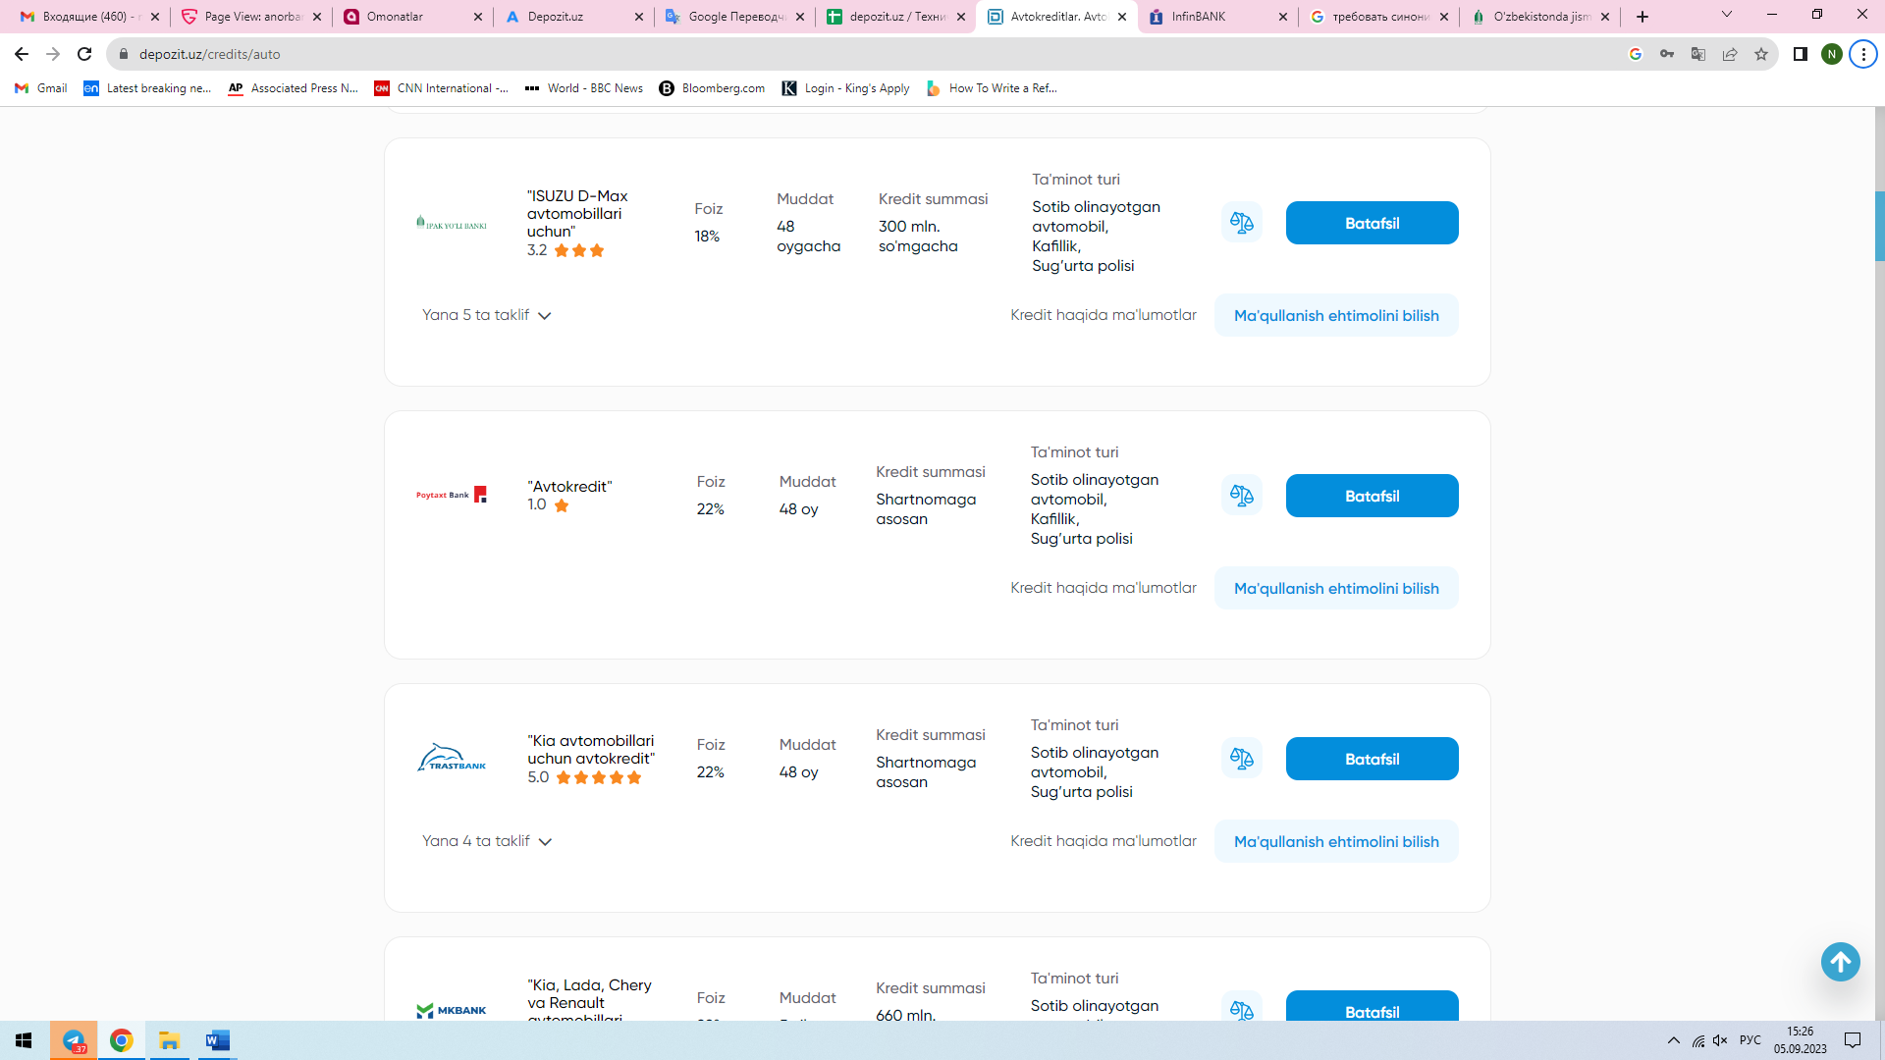
Task: Open Windows Start menu
Action: click(x=24, y=1040)
